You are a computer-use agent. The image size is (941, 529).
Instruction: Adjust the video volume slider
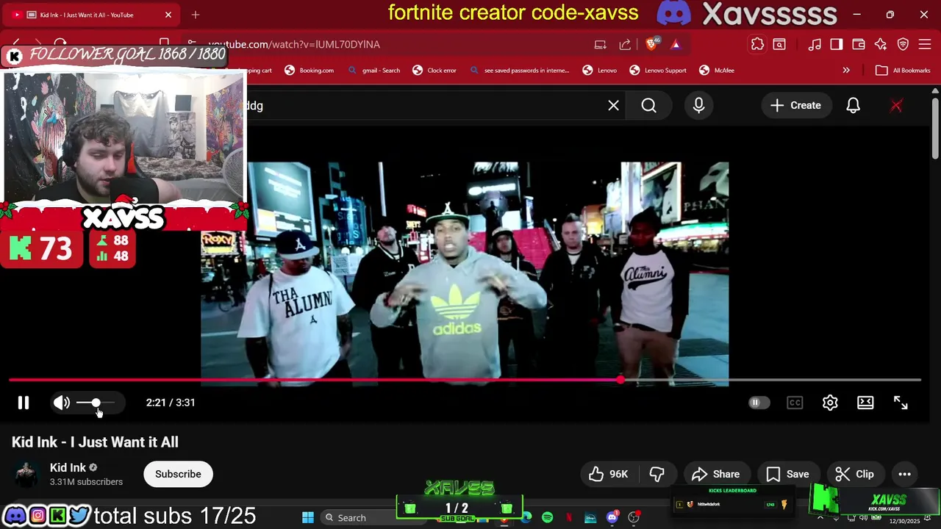click(x=96, y=403)
